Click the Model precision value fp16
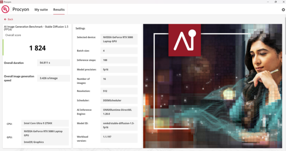 (x=119, y=70)
